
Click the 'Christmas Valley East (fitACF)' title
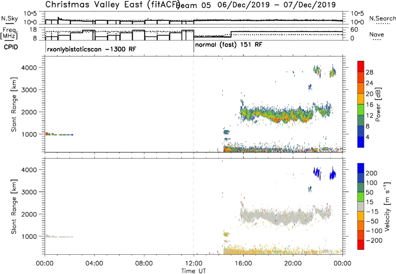[x=113, y=4]
